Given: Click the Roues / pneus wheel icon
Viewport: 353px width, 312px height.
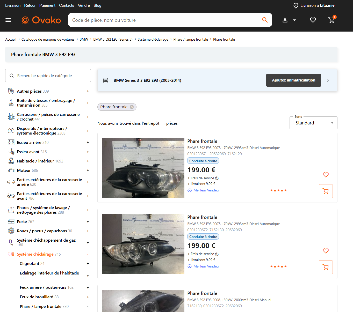Looking at the screenshot, I should pos(11,231).
